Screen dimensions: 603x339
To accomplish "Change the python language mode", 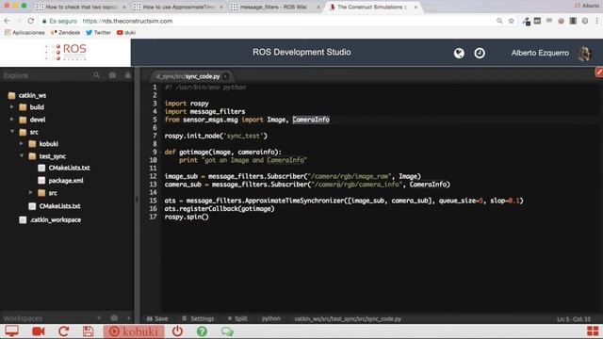I will 271,318.
